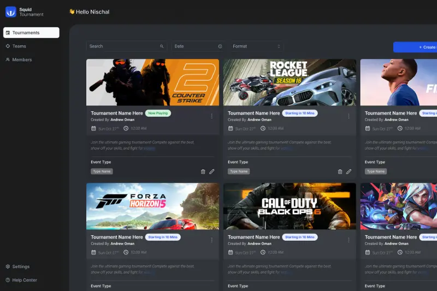Click Tournament Name Here on Call of Duty card
Screen dimensions: 437x291
click(253, 237)
